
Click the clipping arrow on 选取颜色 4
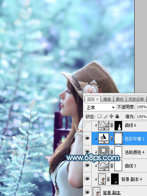click(x=96, y=152)
